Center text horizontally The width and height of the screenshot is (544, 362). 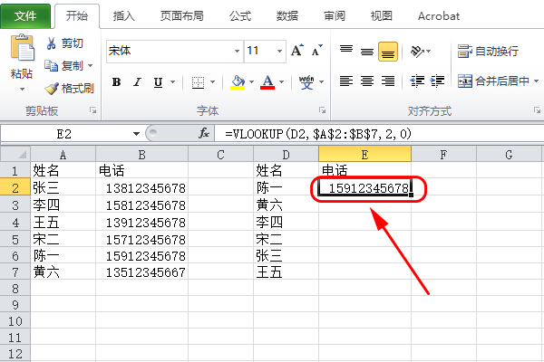point(367,81)
